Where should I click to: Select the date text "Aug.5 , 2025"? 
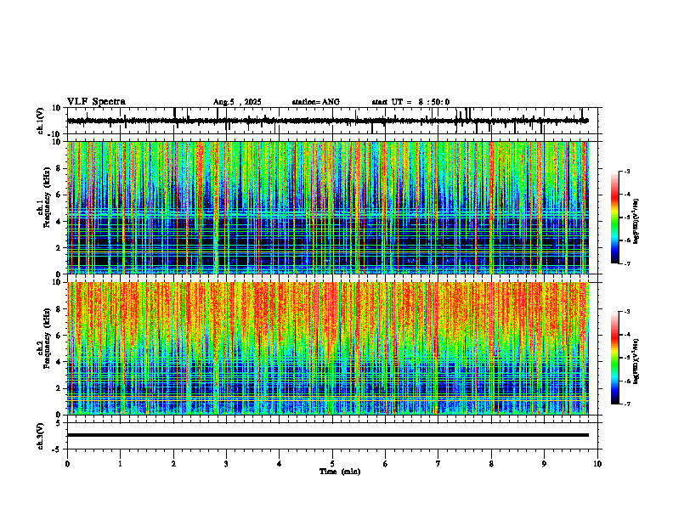pos(237,102)
